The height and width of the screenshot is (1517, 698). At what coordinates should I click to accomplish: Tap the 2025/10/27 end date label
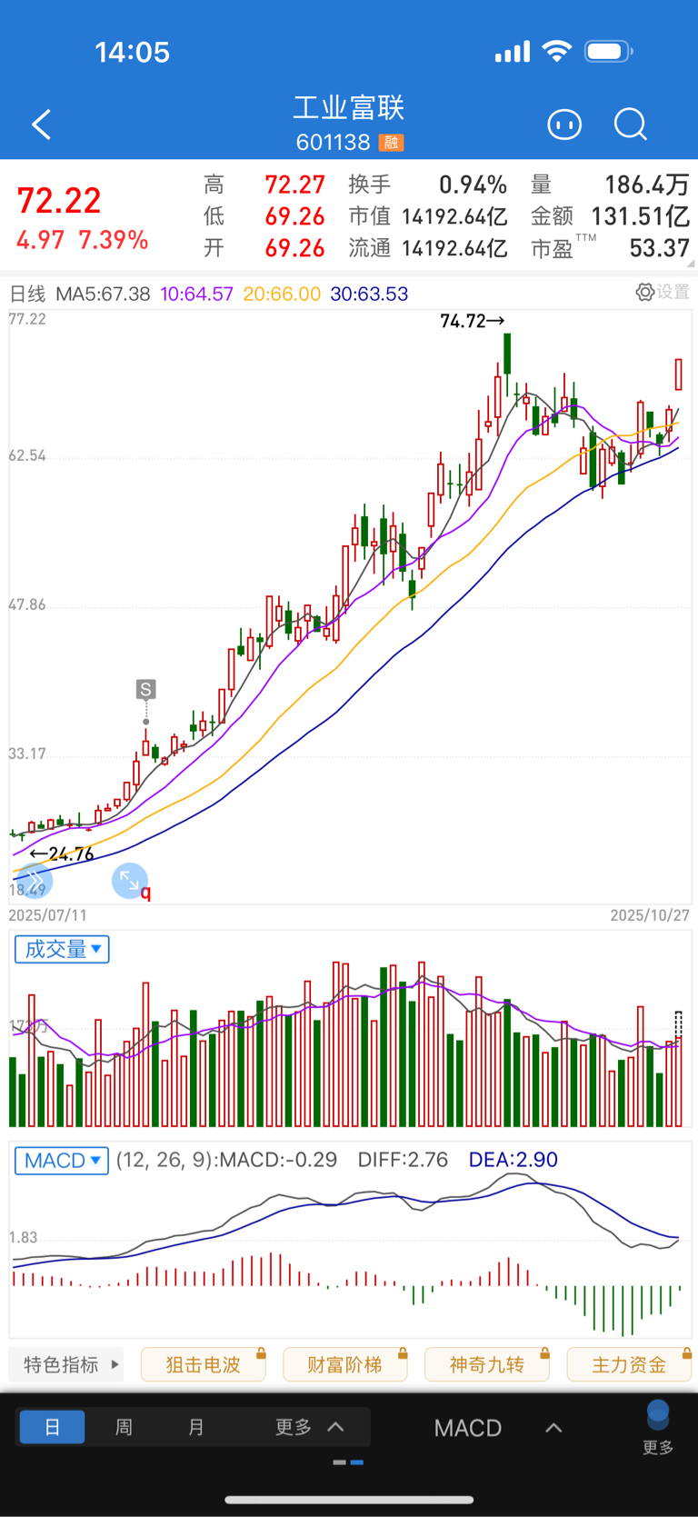[x=650, y=915]
